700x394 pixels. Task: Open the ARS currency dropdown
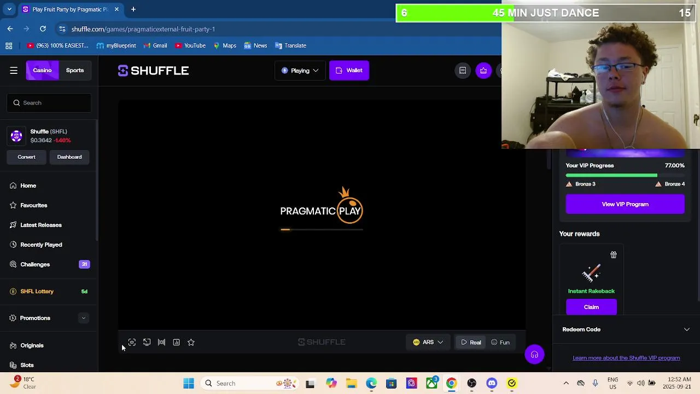[x=428, y=343]
